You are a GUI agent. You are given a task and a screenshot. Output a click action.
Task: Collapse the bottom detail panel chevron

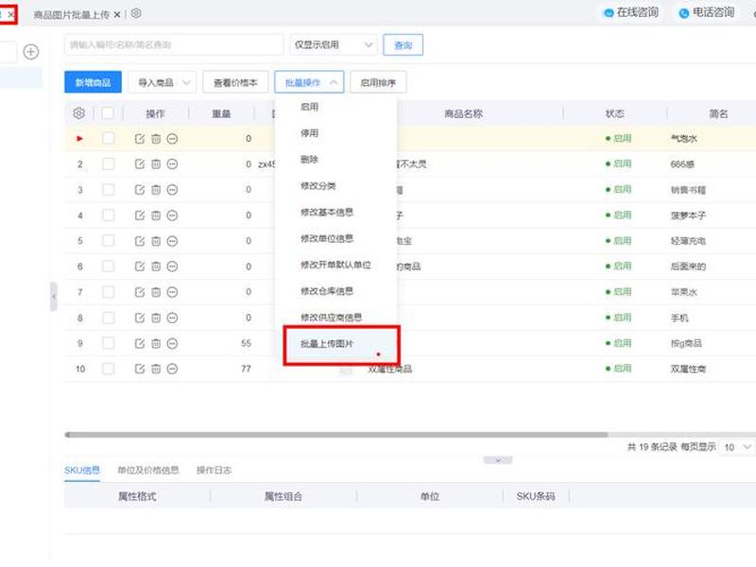(498, 460)
